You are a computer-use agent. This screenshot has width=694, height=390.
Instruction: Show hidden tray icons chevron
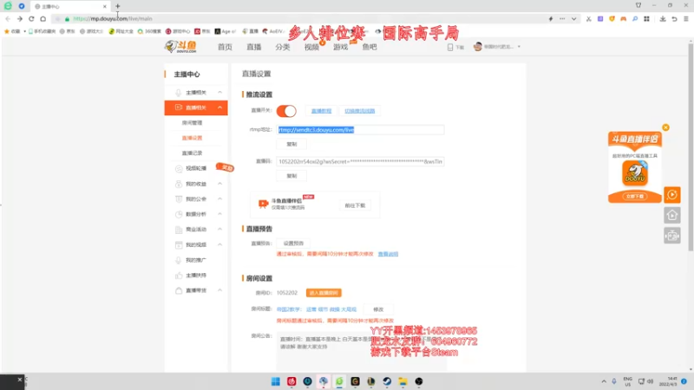[604, 381]
